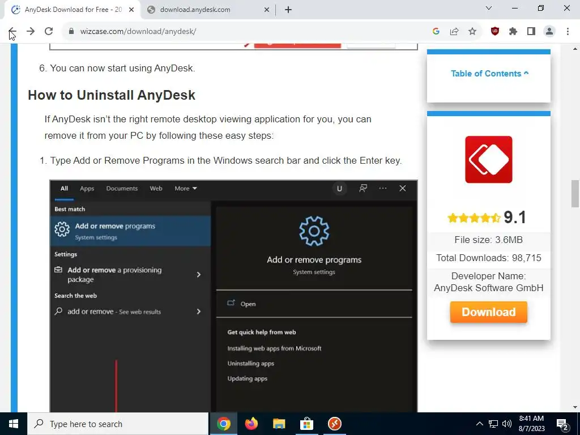View site information via the lock icon
Image resolution: width=580 pixels, height=435 pixels.
(71, 32)
